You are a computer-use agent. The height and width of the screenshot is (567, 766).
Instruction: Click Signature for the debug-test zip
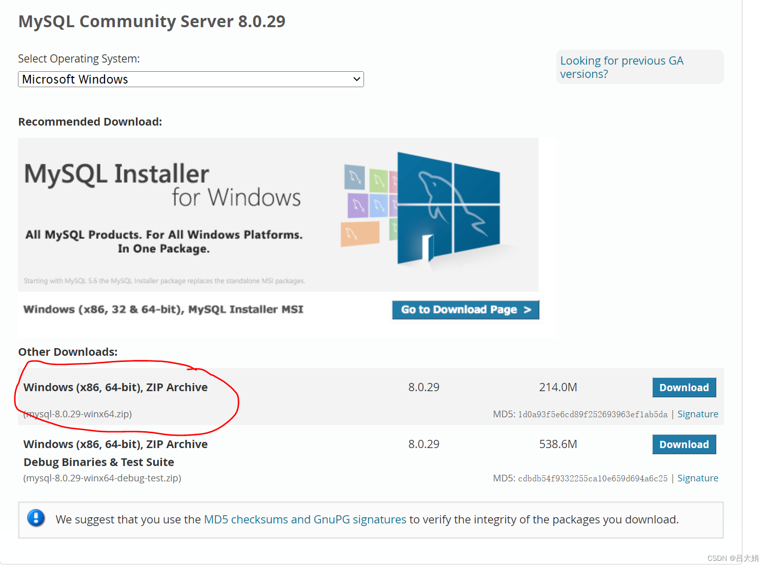click(x=698, y=478)
